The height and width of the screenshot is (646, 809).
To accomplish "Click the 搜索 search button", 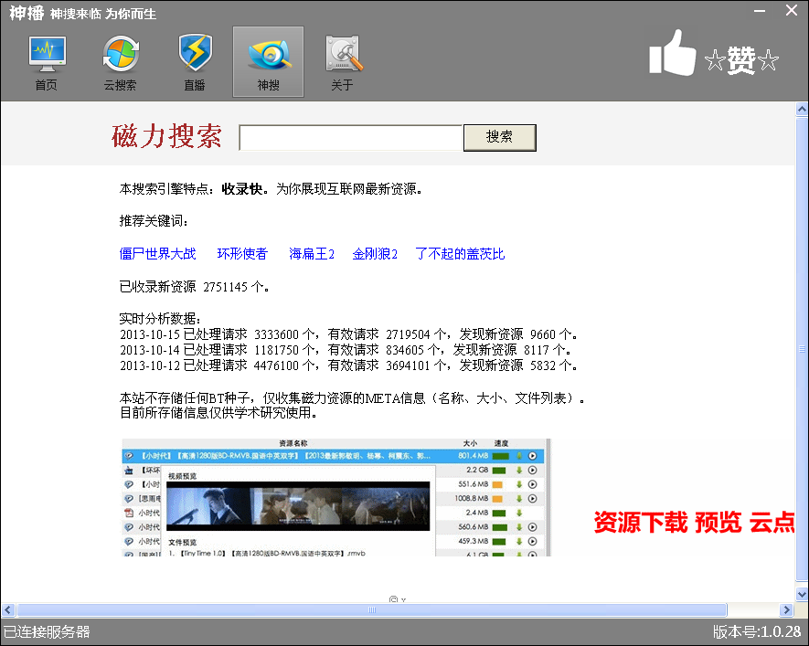I will [x=499, y=137].
